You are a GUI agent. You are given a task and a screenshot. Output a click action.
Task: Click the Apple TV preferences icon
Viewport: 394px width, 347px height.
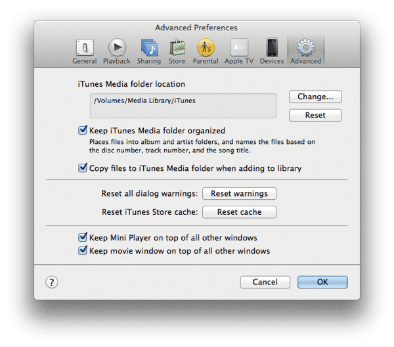click(x=239, y=51)
